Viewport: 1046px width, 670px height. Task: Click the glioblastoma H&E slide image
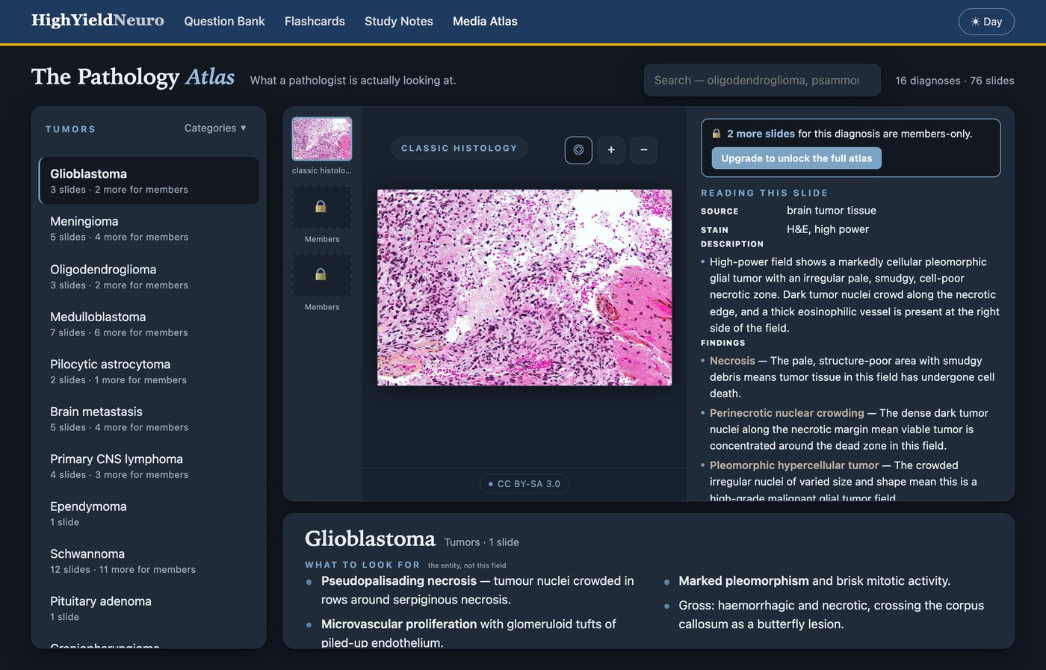pyautogui.click(x=524, y=288)
